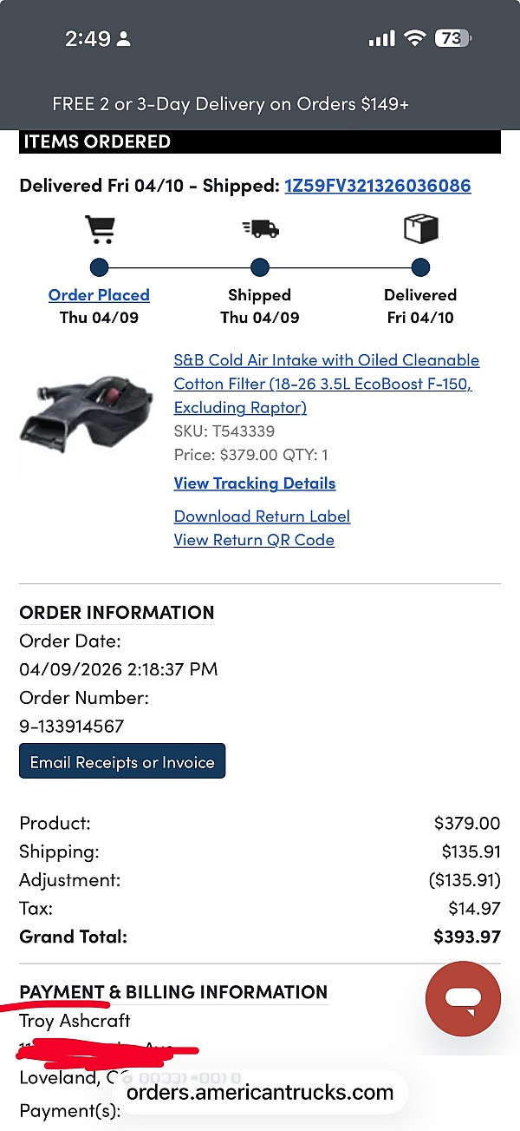The height and width of the screenshot is (1131, 520).
Task: Tap the cellular signal bars icon
Action: pos(381,38)
